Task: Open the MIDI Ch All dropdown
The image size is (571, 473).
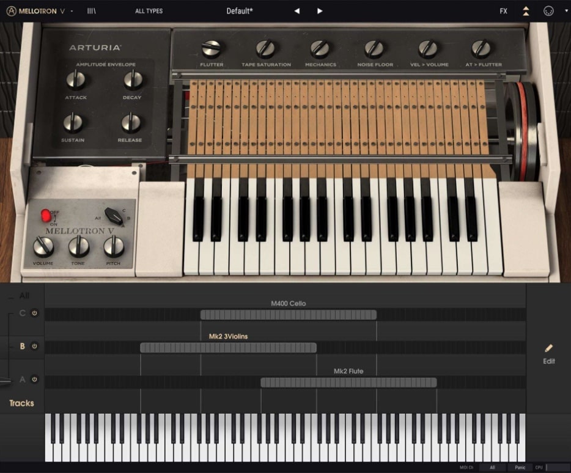Action: click(493, 466)
